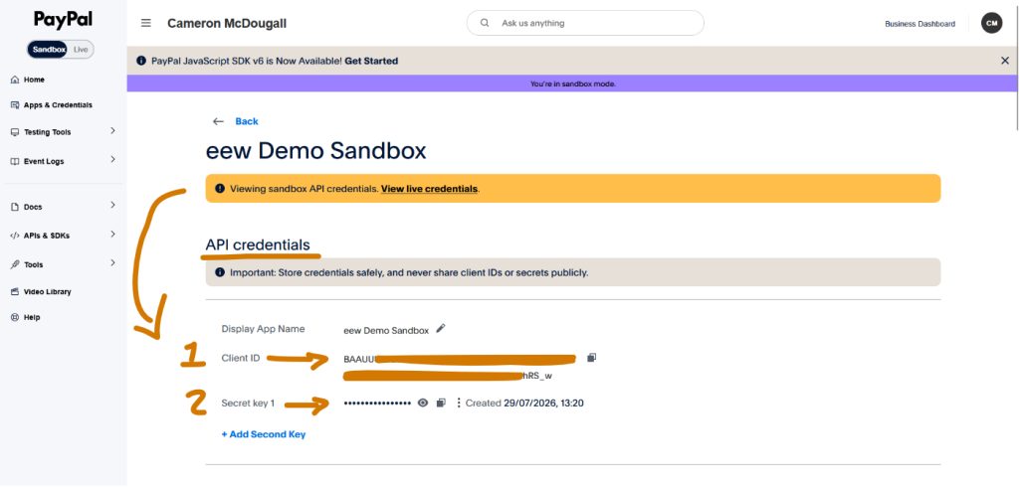Click View live credentials link

pos(430,189)
